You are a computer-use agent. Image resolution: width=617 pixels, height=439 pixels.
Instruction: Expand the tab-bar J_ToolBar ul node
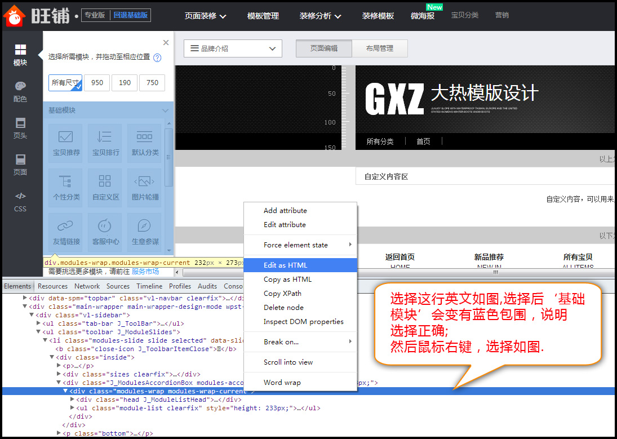click(x=38, y=323)
